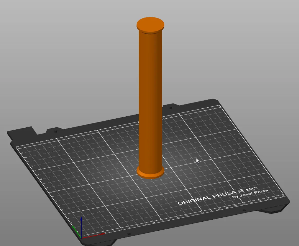This screenshot has height=246, width=299.
Task: Click the middle of the cylinder shaft
Action: (150, 102)
